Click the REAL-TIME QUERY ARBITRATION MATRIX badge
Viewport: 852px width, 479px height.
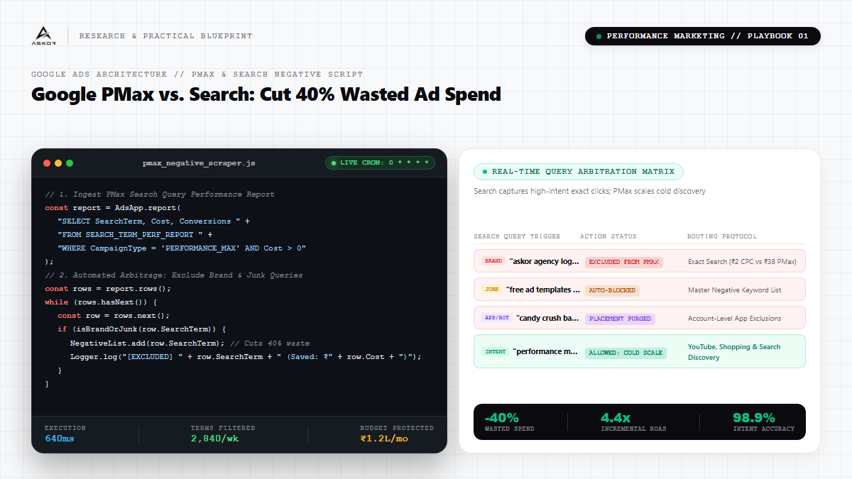tap(579, 172)
